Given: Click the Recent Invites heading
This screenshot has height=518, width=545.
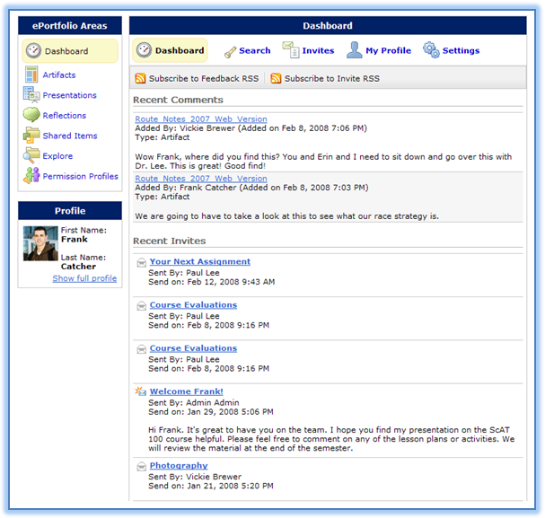Looking at the screenshot, I should (x=170, y=241).
